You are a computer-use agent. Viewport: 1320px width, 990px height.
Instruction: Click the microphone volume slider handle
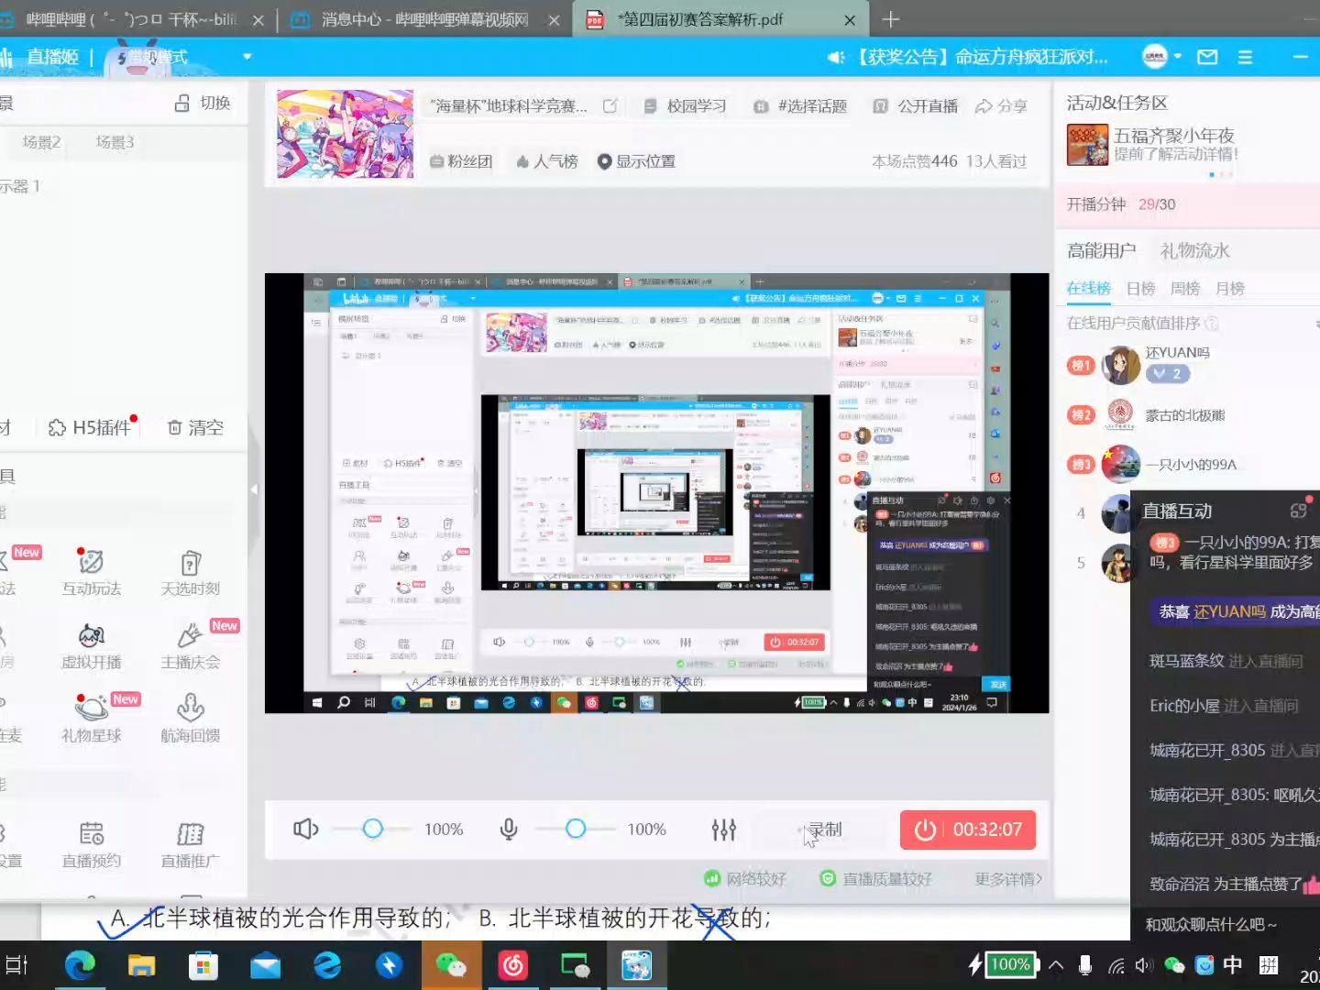pos(576,829)
